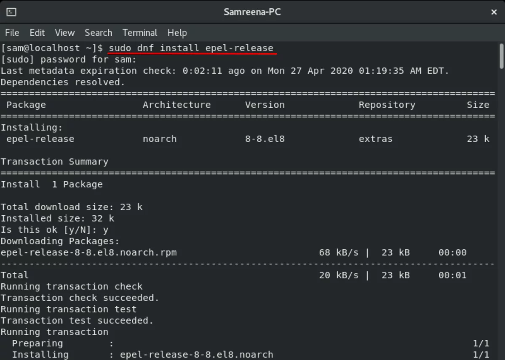Click the '00:00' elapsed time value
505x360 pixels.
point(452,253)
